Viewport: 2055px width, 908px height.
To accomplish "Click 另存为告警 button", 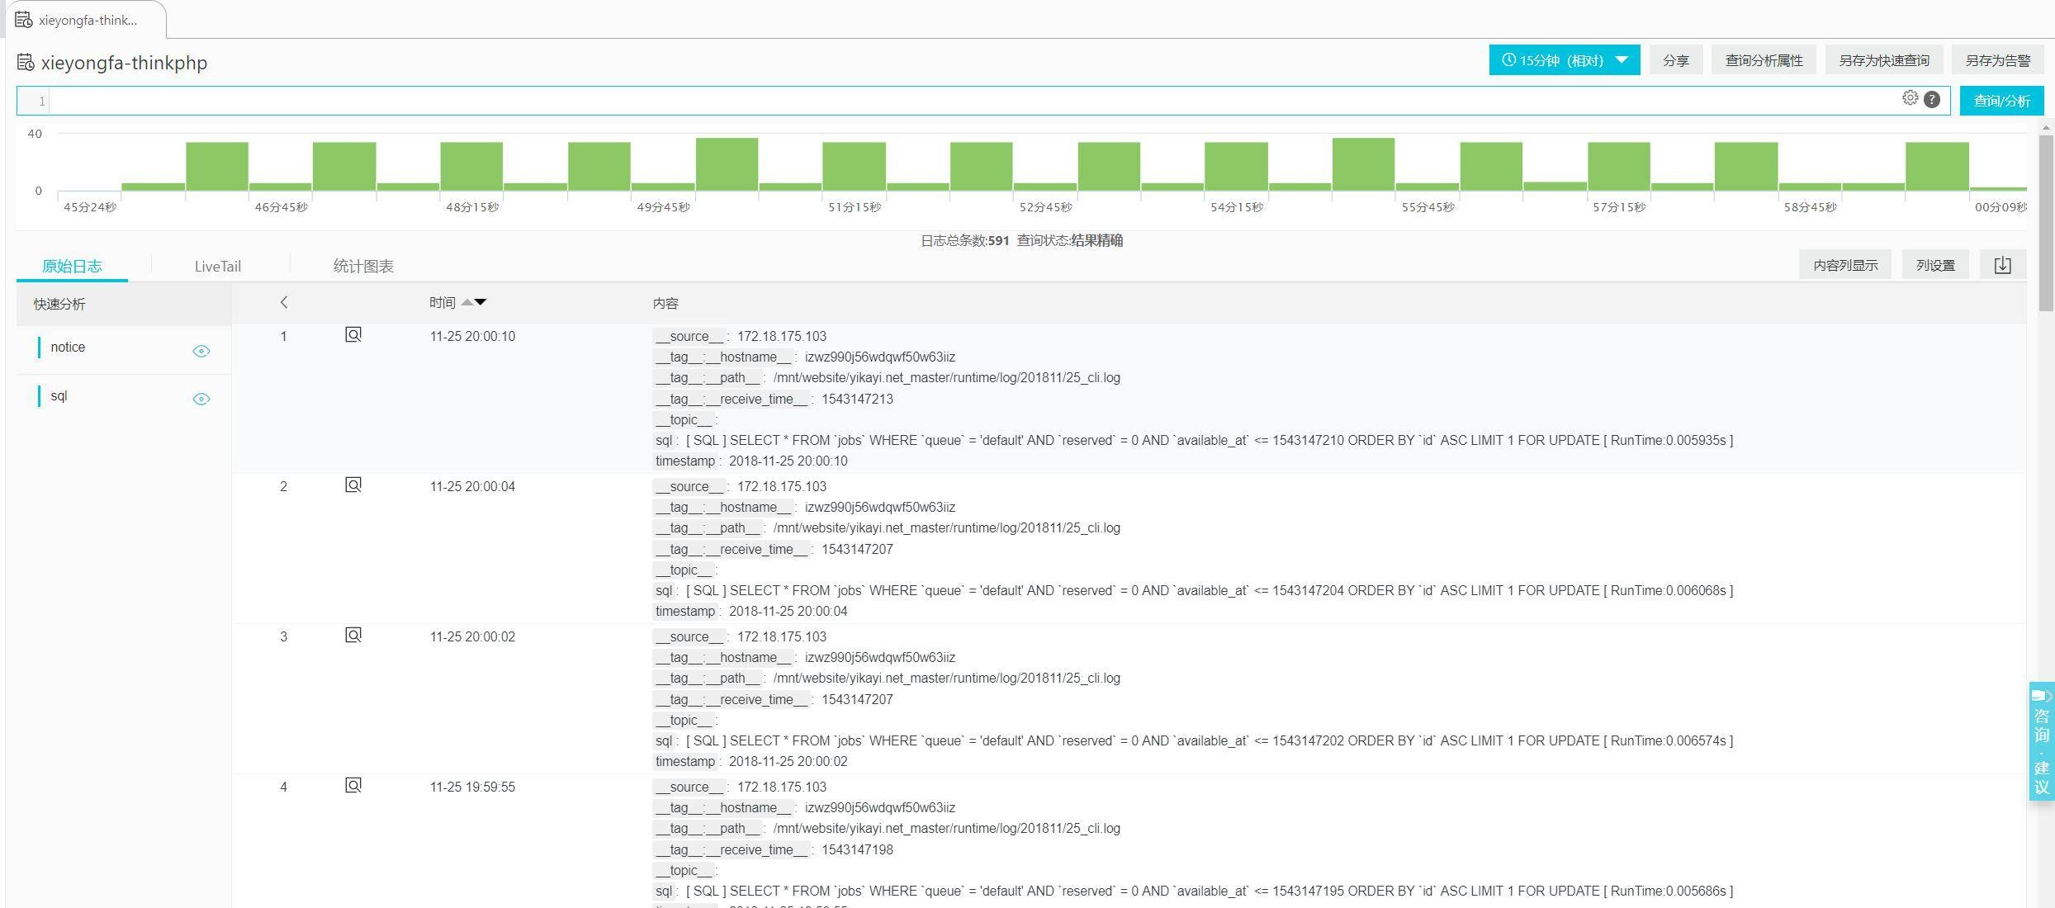I will click(1997, 60).
